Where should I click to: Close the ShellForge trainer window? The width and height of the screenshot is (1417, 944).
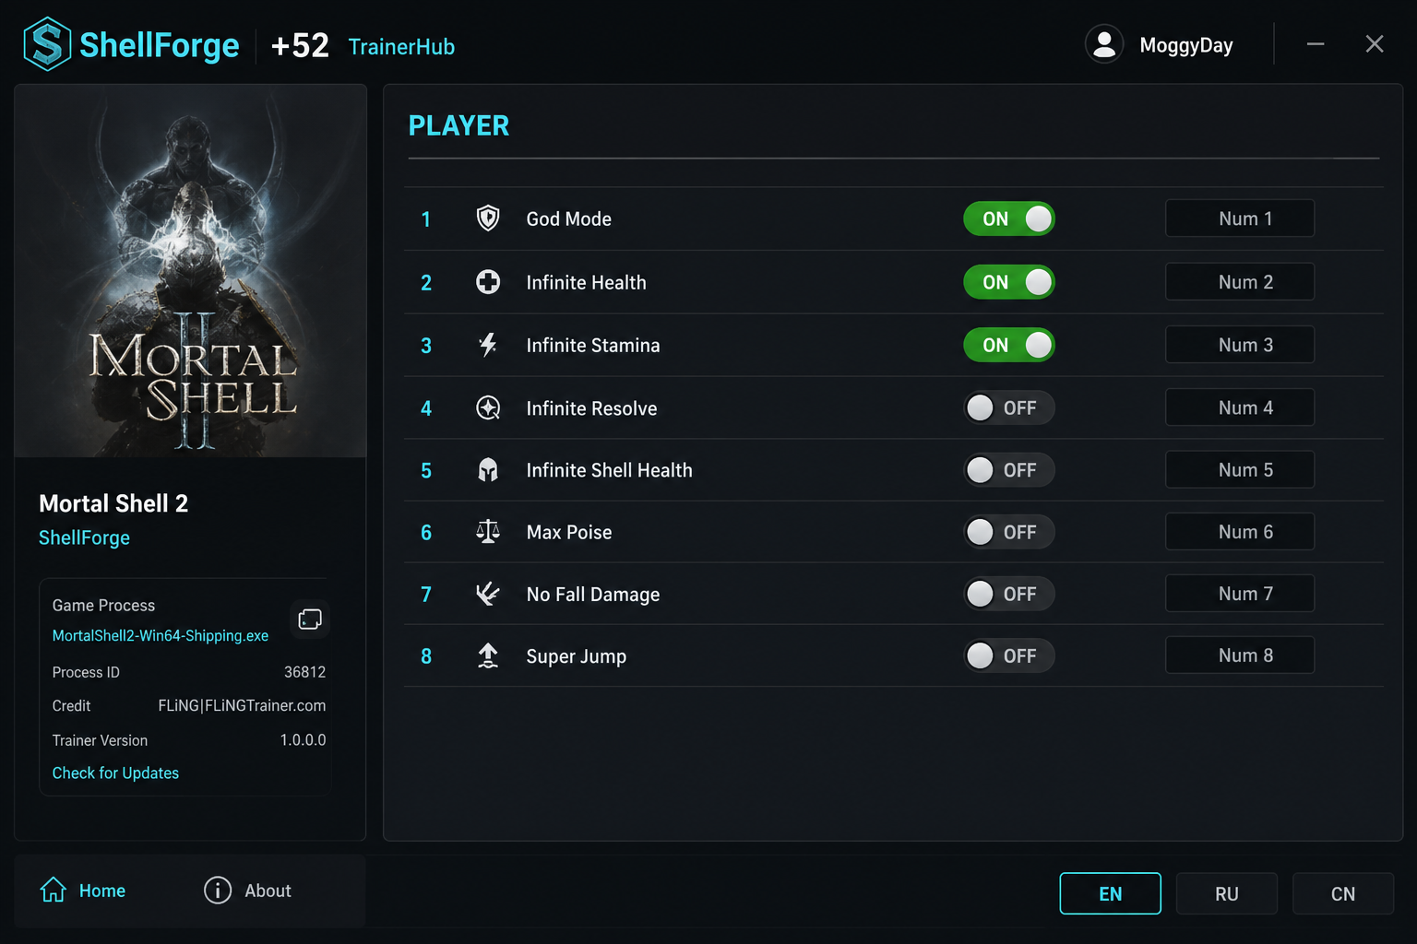tap(1375, 44)
